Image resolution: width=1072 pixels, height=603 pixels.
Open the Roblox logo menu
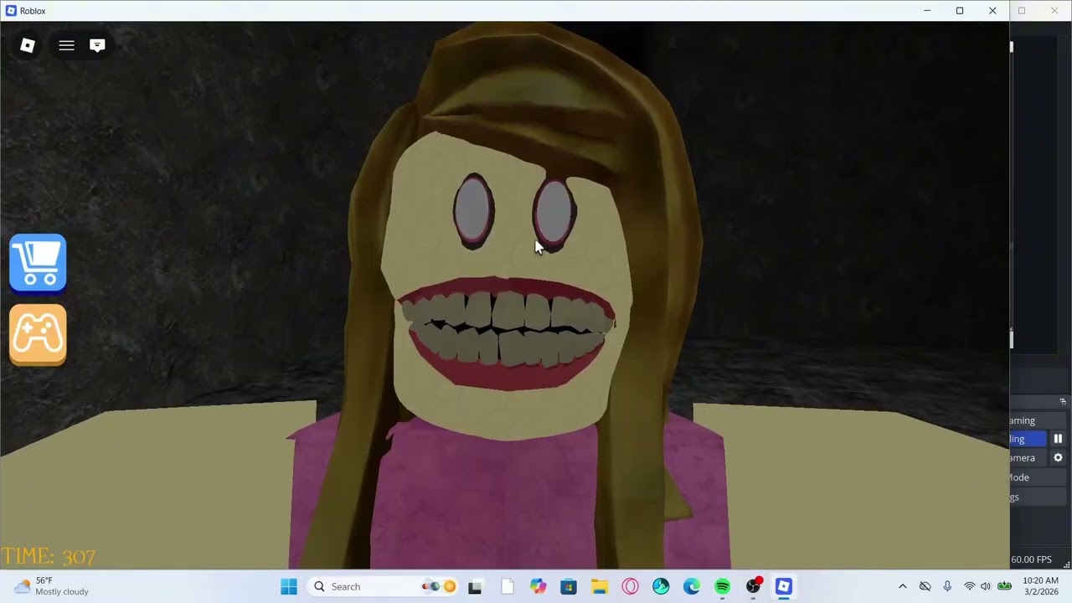pos(28,45)
